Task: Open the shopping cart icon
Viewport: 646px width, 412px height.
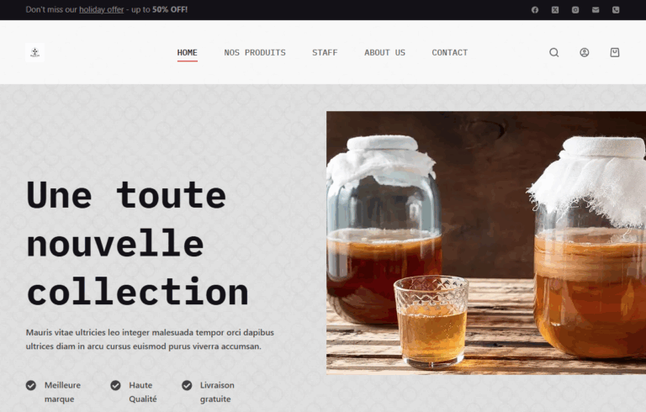Action: click(x=615, y=52)
